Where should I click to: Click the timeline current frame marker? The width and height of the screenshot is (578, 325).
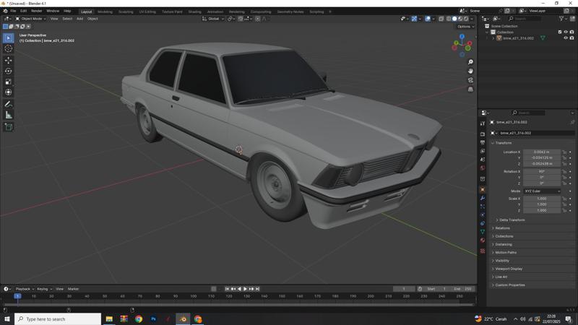coord(17,296)
